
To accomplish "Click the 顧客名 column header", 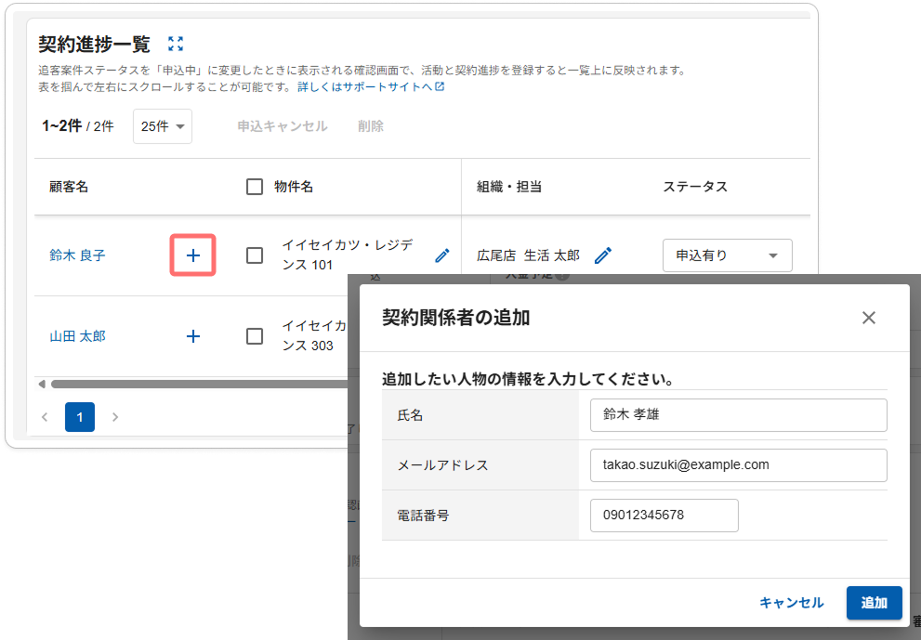I will click(69, 187).
